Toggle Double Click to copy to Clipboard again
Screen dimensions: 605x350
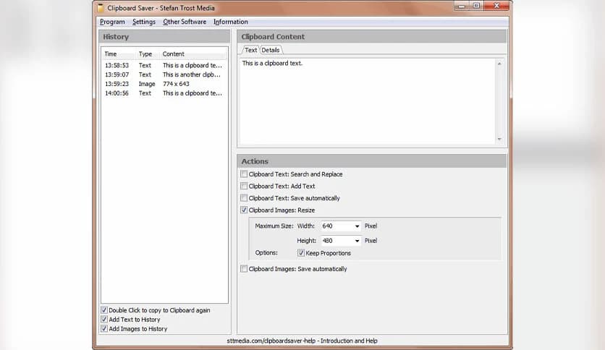(104, 310)
